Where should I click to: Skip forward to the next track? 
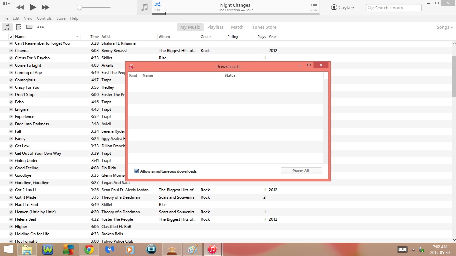click(x=45, y=7)
